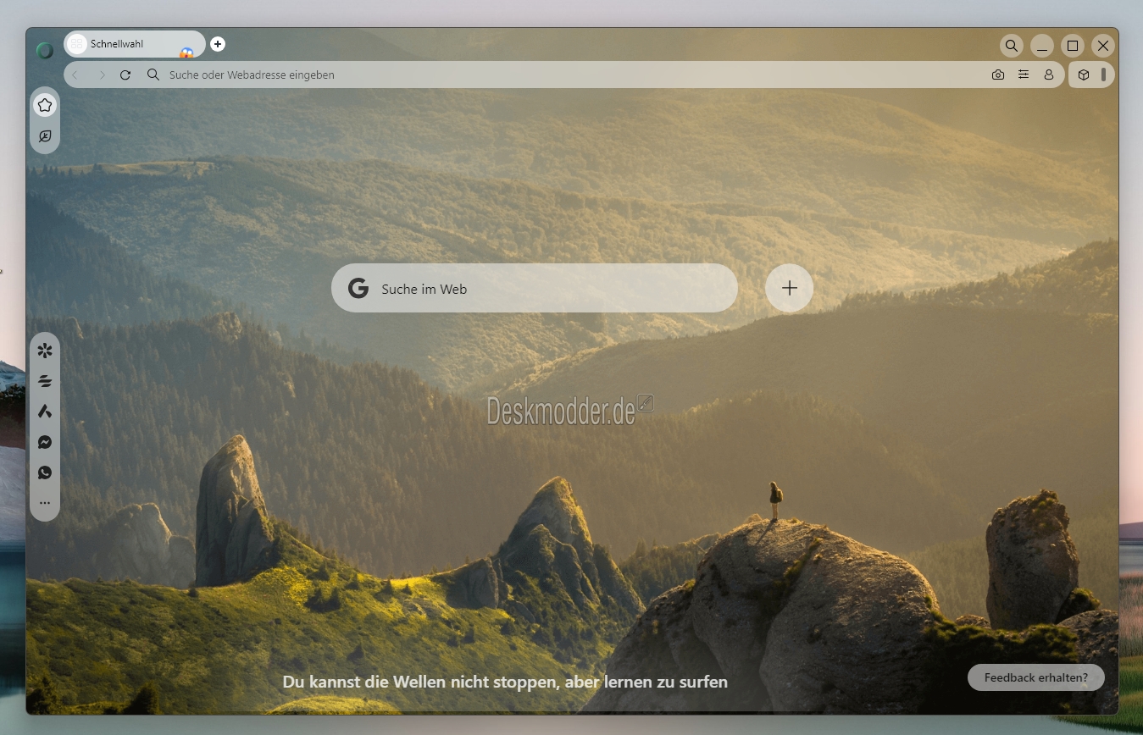Image resolution: width=1143 pixels, height=735 pixels.
Task: Open the Aria AI sidebar icon
Action: coord(45,412)
